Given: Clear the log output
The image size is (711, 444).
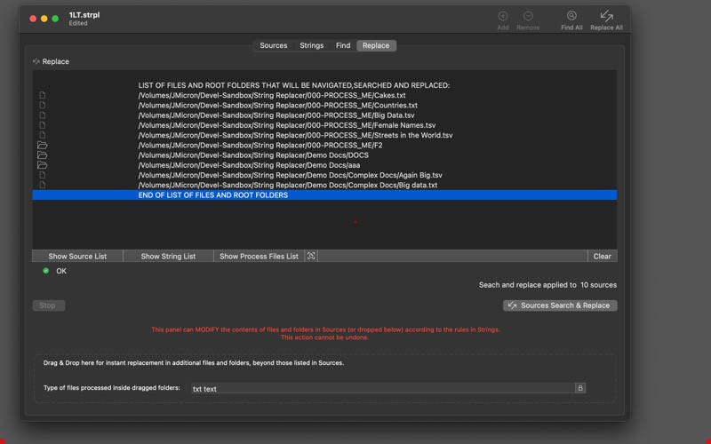Looking at the screenshot, I should tap(603, 256).
